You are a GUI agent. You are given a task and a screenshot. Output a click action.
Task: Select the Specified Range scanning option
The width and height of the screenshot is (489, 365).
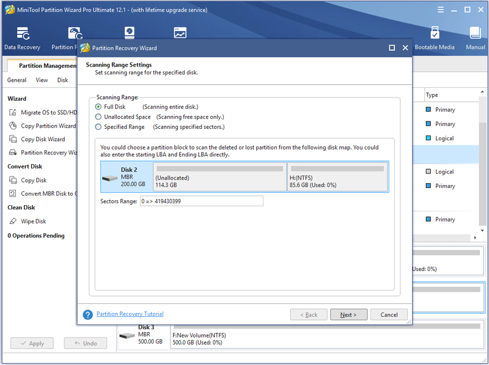tap(98, 127)
